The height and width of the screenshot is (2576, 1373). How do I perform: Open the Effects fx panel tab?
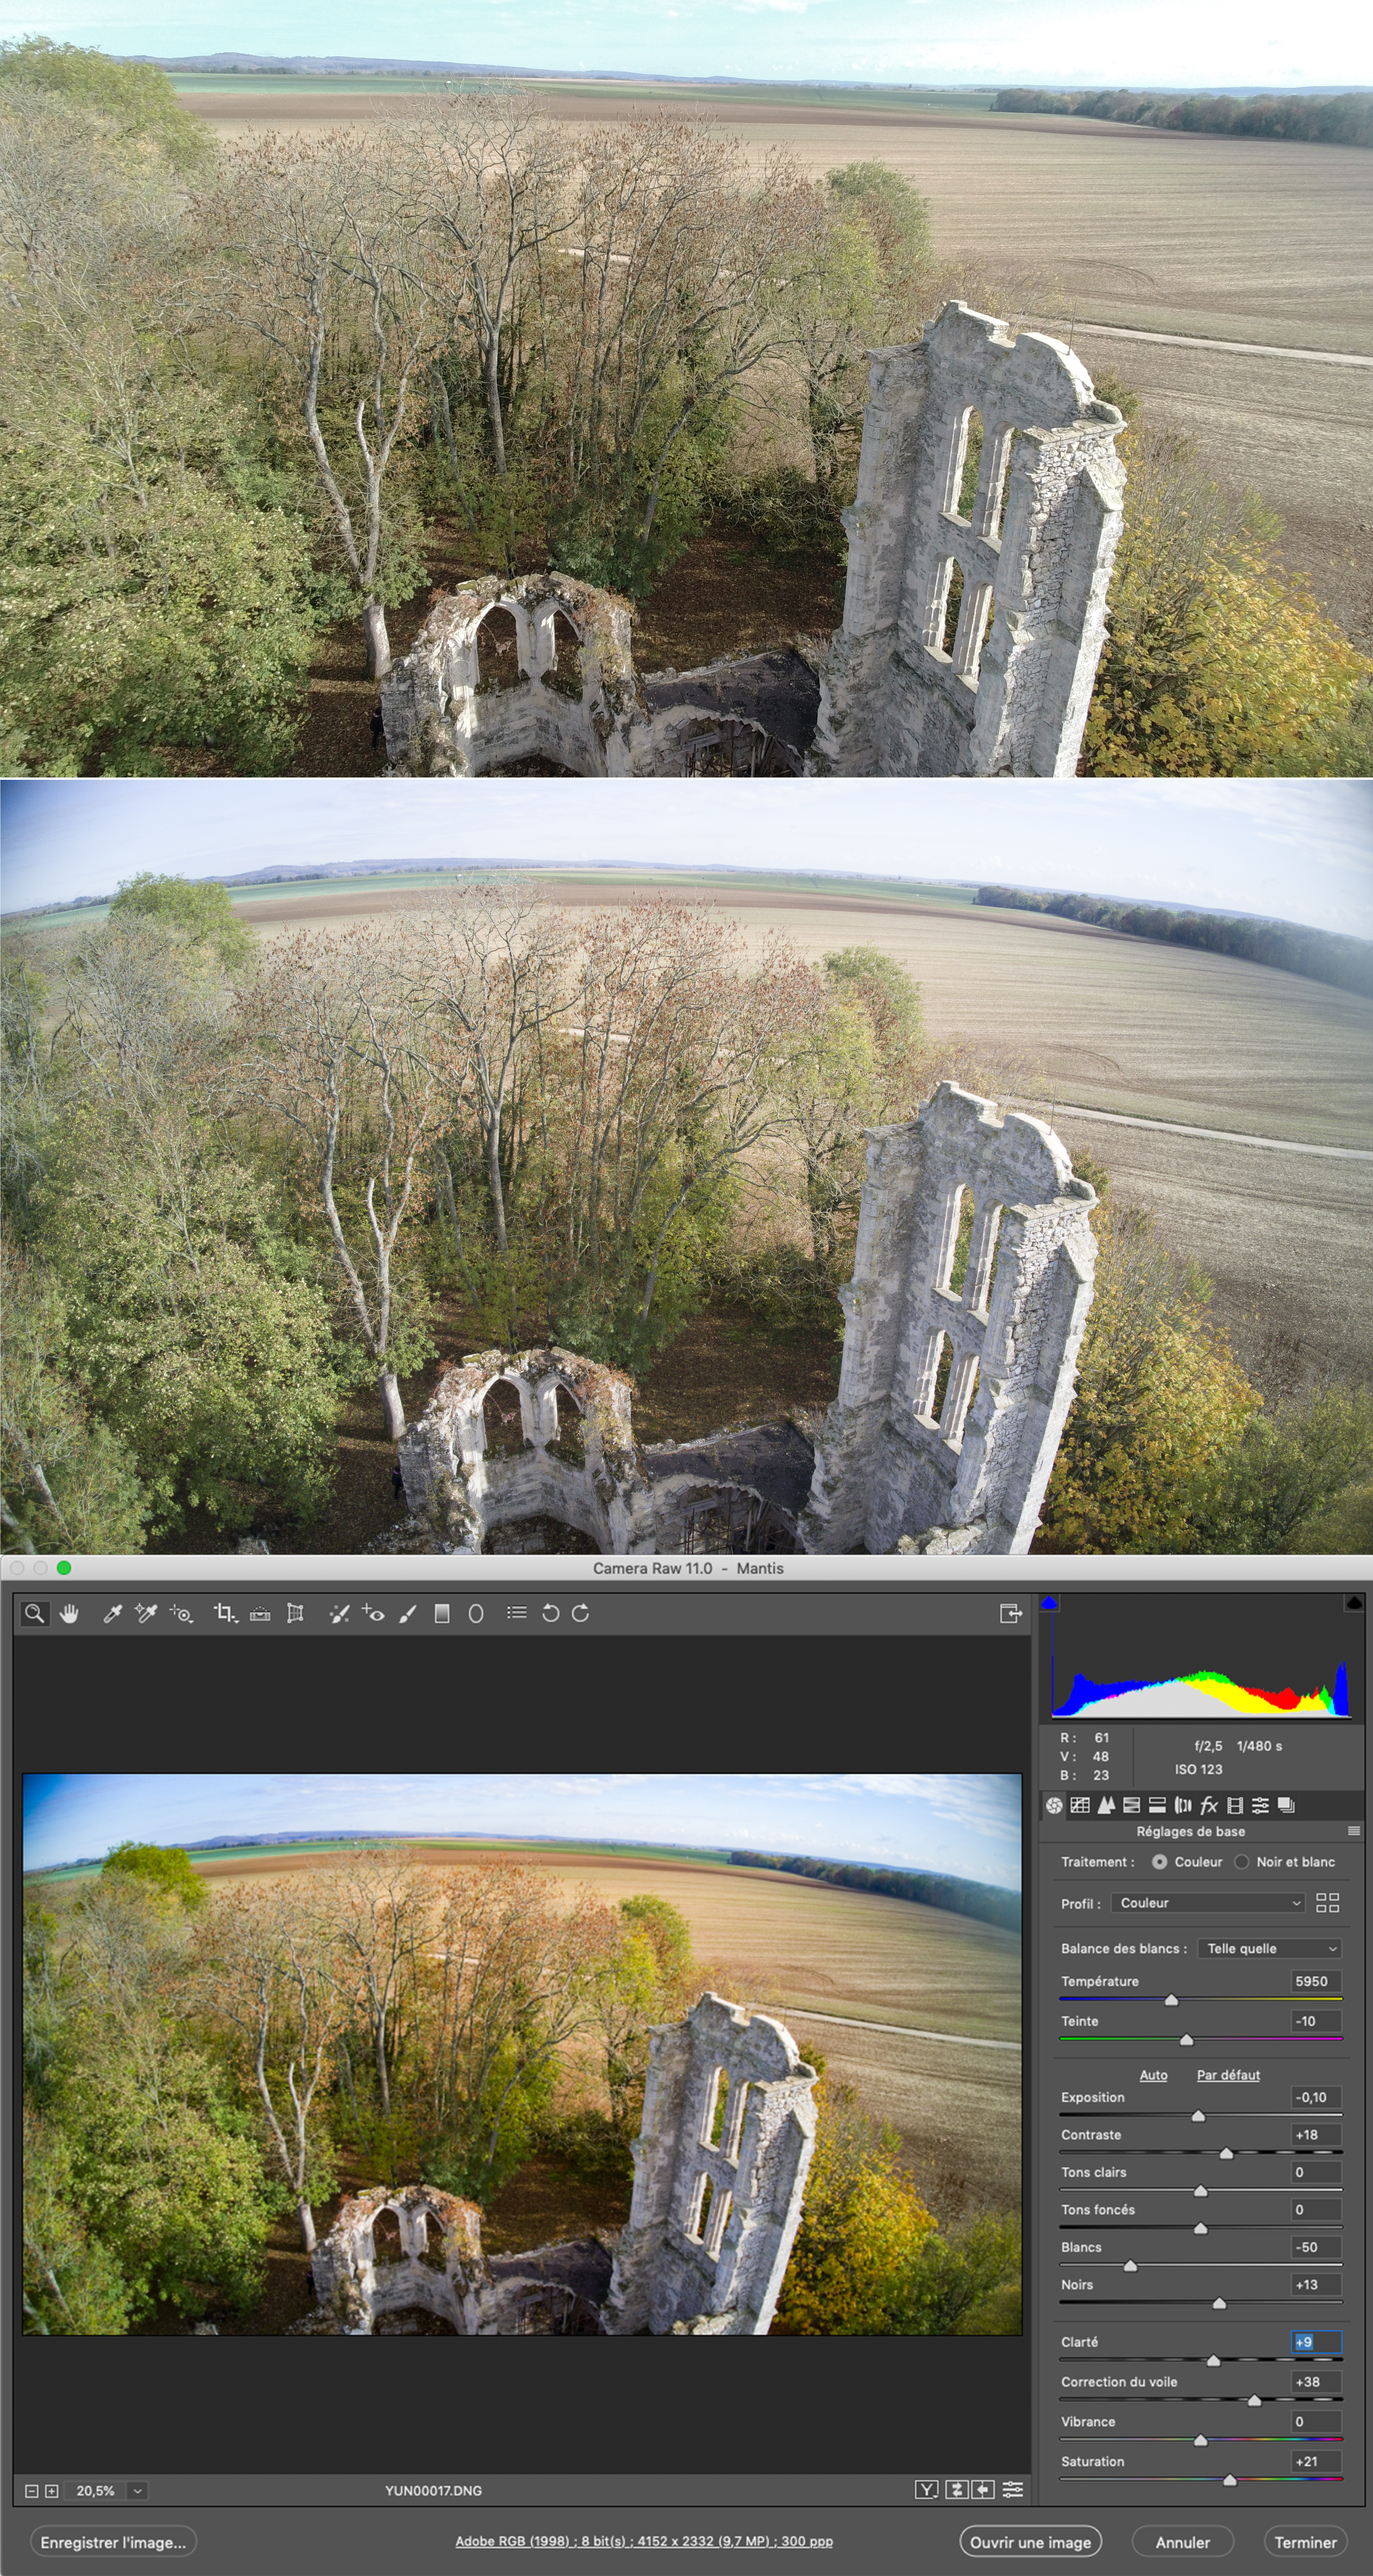pyautogui.click(x=1209, y=1805)
